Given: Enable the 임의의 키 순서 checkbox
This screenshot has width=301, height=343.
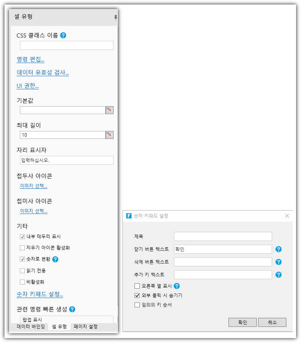Looking at the screenshot, I should 137,305.
